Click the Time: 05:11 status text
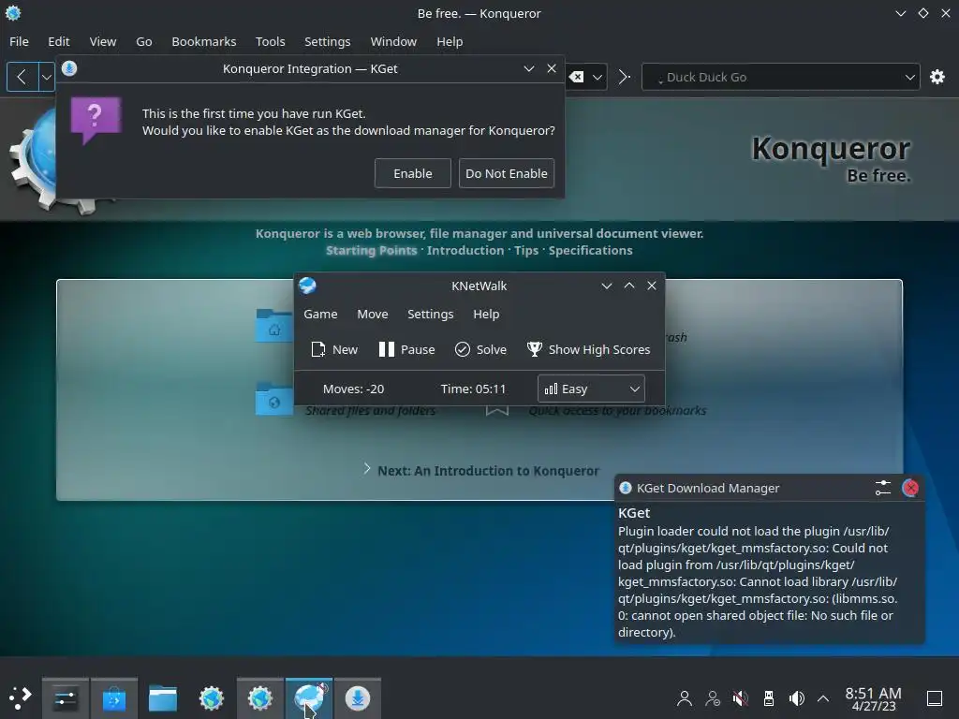 473,389
